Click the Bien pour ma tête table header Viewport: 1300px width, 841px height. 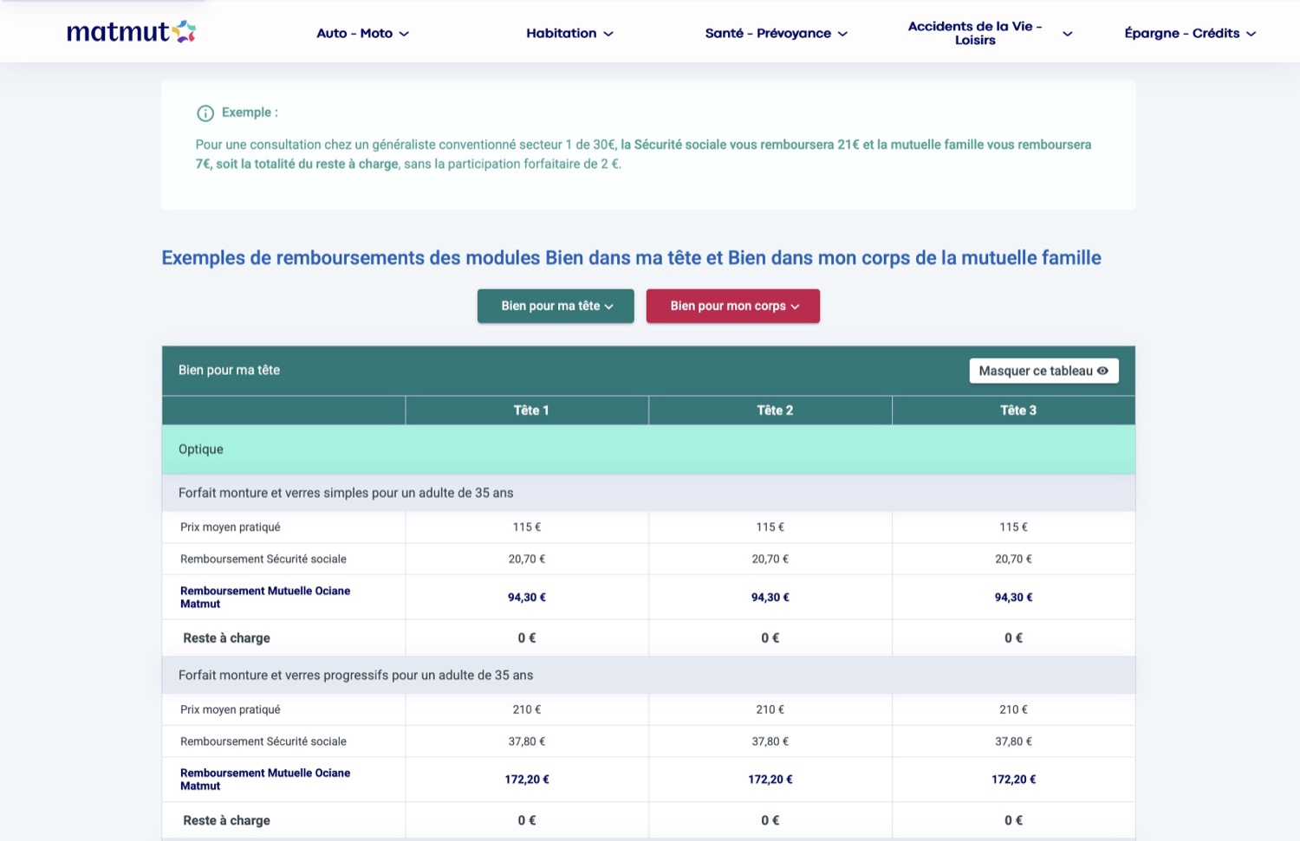(228, 370)
